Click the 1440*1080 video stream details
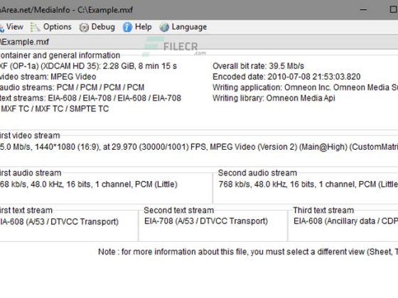 199,147
